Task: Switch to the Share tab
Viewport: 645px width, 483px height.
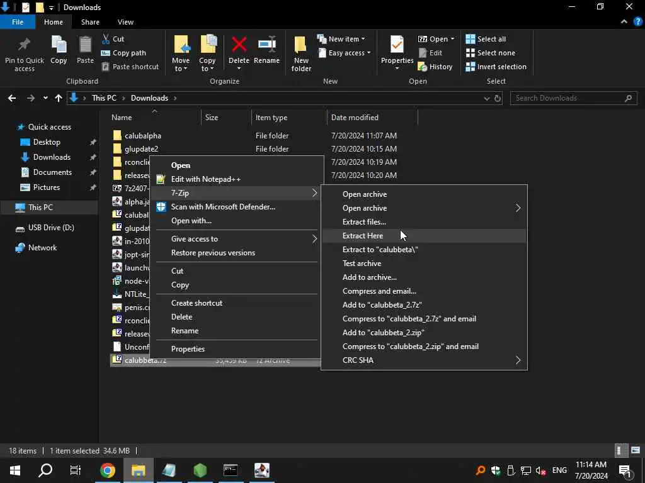Action: tap(90, 22)
